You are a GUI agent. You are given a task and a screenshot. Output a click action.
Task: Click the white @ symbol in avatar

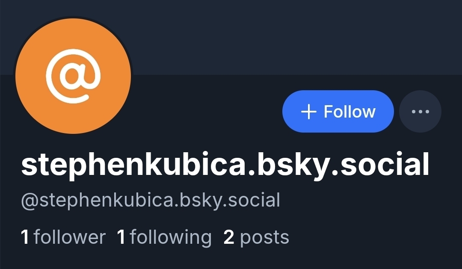73,76
